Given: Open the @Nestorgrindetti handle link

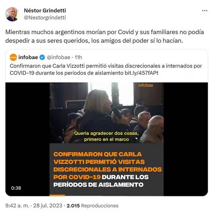Looking at the screenshot, I should tap(45, 18).
